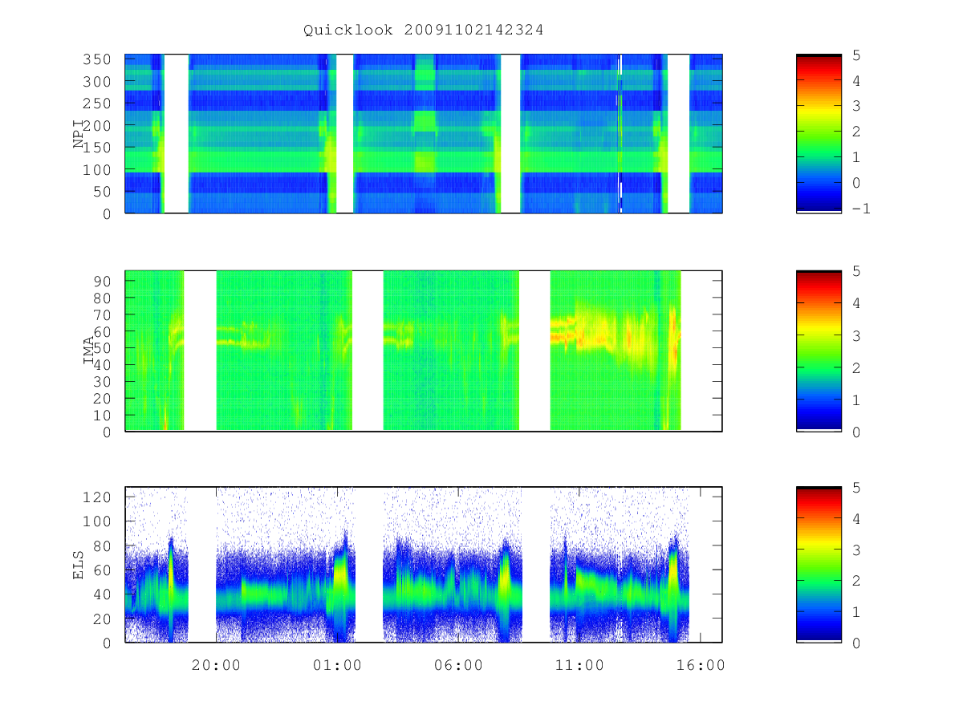
Task: Click the ELS panel color scale bar
Action: point(819,565)
